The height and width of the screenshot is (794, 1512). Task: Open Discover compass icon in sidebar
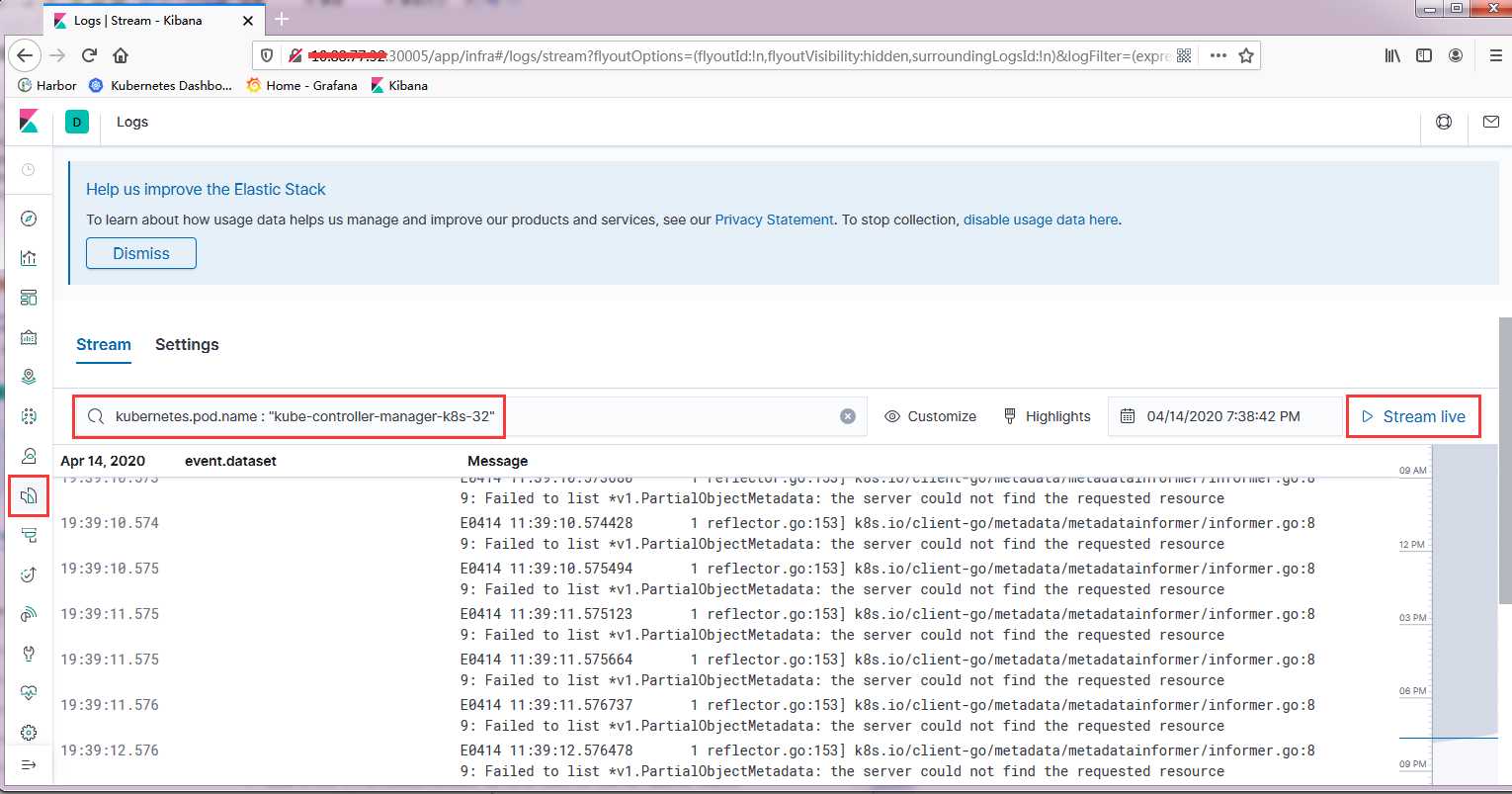click(29, 219)
